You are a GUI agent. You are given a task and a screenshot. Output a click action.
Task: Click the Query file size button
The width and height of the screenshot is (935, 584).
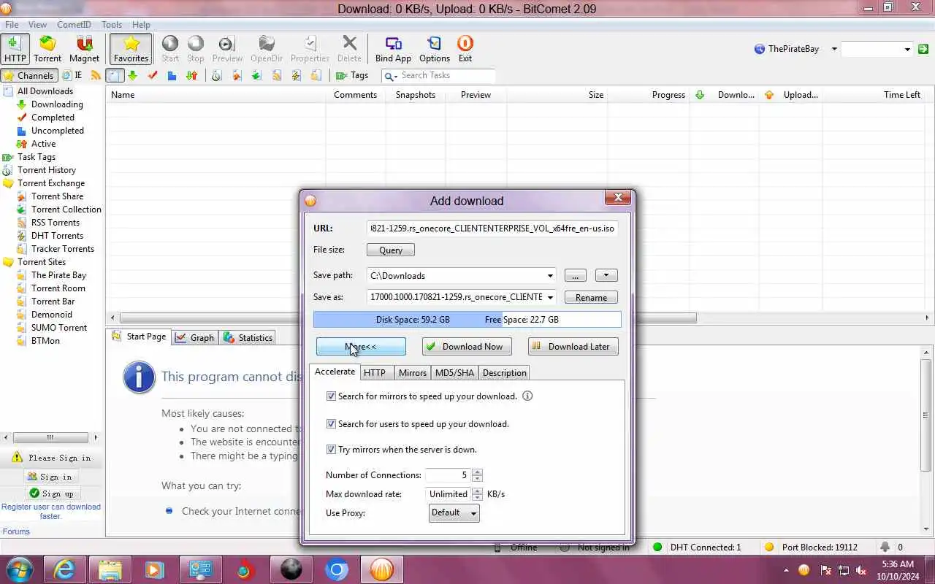[x=391, y=250]
